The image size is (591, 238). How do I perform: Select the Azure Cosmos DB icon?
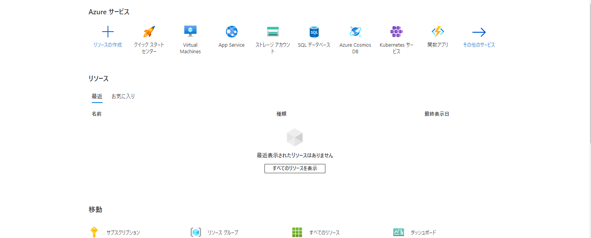tap(355, 31)
